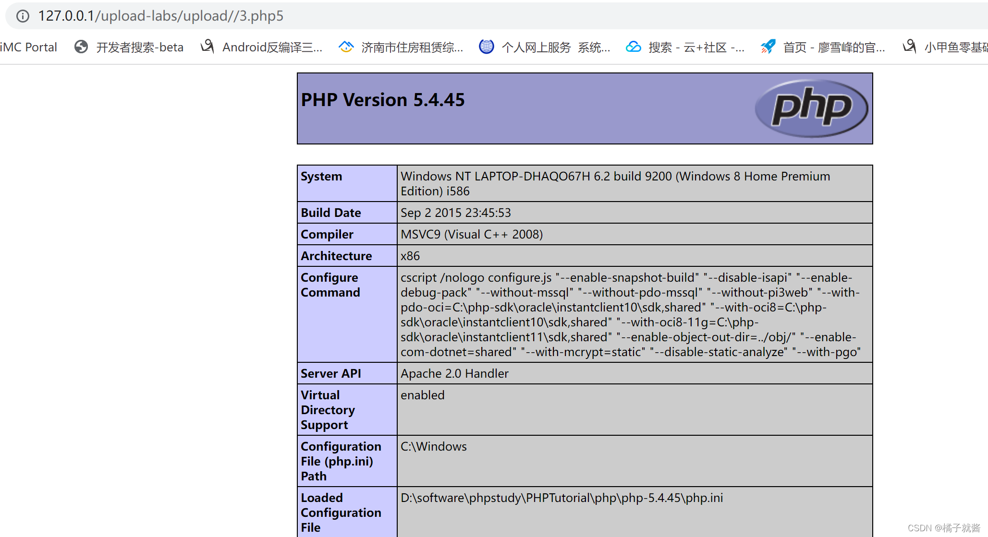Click the PHP Version 5.4.45 heading

383,100
